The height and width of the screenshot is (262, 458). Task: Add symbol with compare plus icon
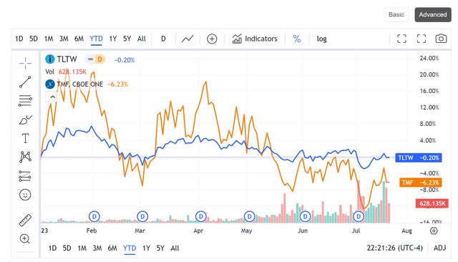tap(212, 39)
